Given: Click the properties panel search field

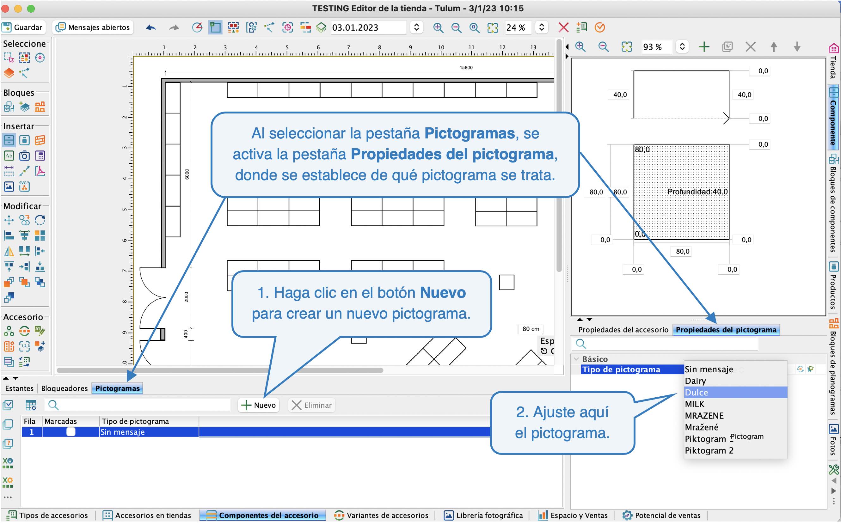Looking at the screenshot, I should click(665, 344).
